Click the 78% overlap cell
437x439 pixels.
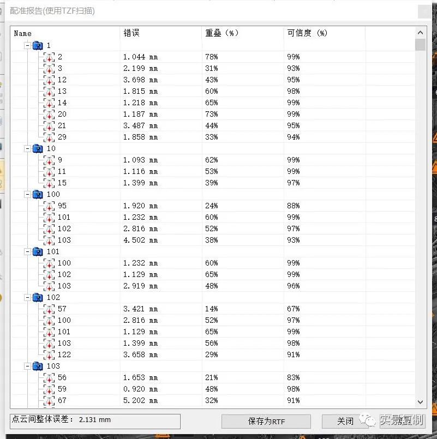pyautogui.click(x=212, y=57)
